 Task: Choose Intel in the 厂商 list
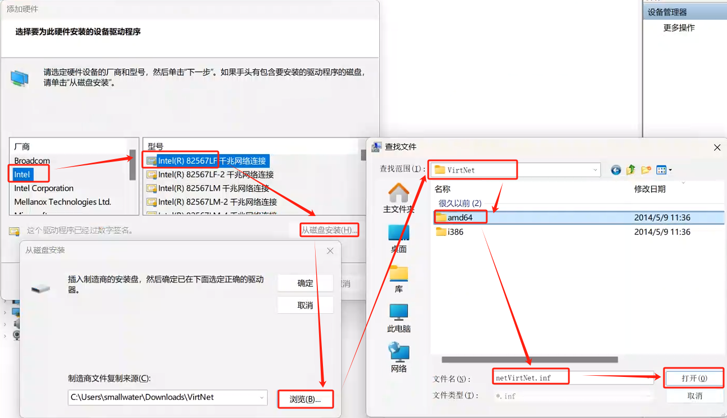click(23, 174)
